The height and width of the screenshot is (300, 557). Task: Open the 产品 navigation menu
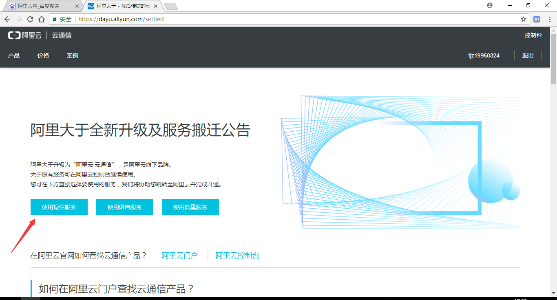(x=14, y=55)
